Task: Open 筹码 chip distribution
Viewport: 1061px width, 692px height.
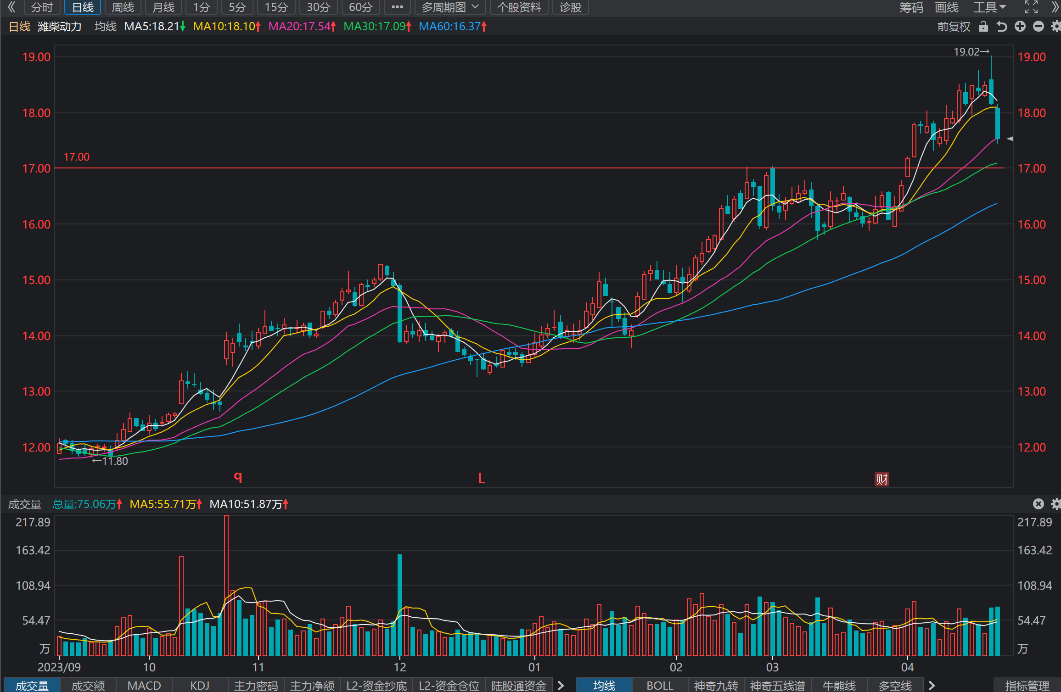Action: point(911,7)
